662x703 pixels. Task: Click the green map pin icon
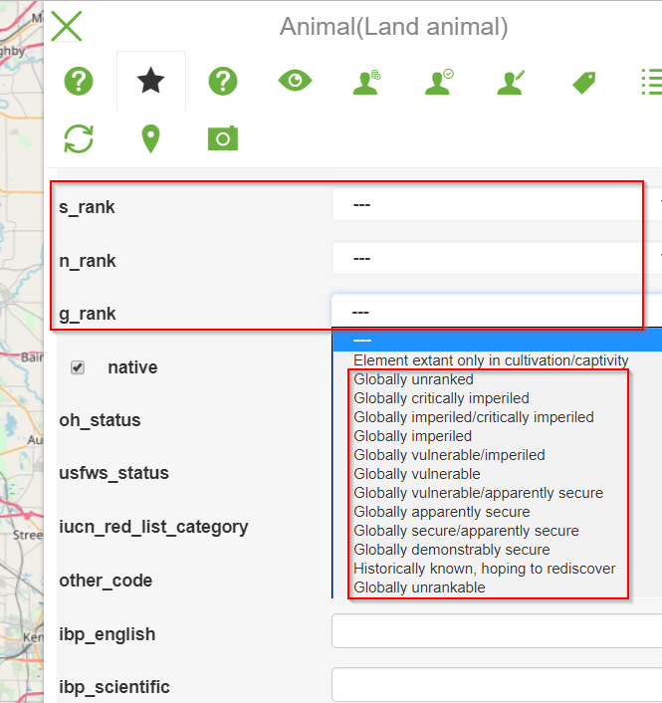[x=150, y=139]
